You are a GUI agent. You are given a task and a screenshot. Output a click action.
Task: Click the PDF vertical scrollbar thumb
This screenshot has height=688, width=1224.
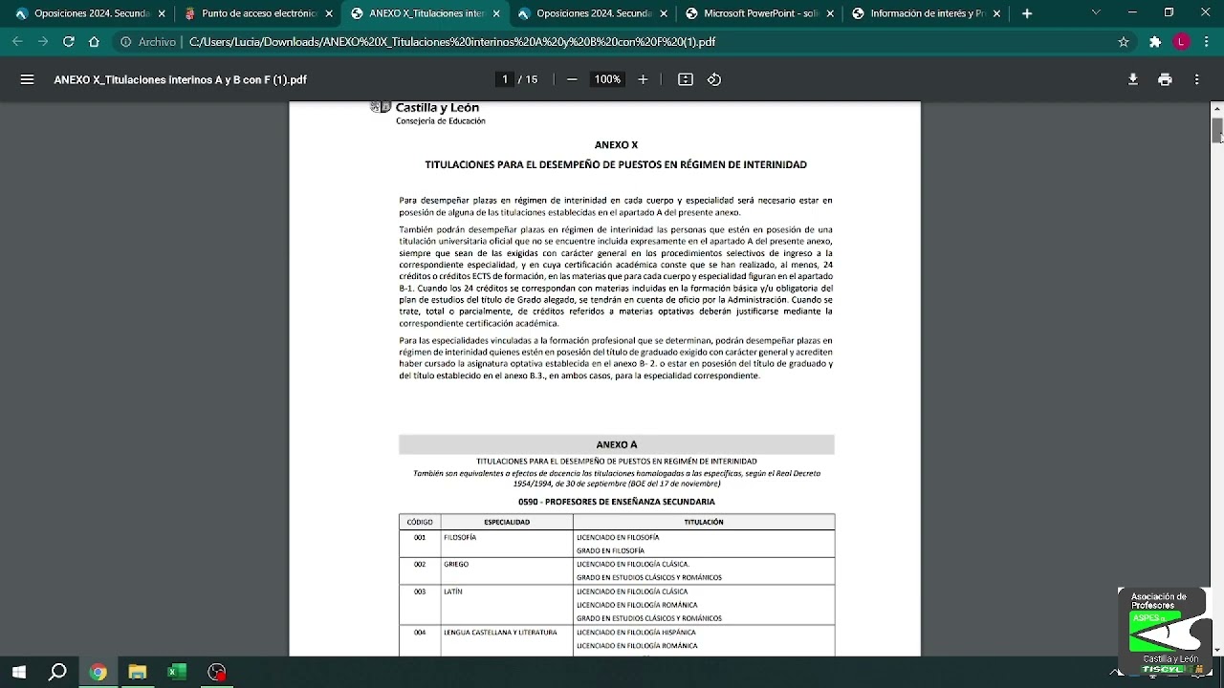click(1217, 130)
